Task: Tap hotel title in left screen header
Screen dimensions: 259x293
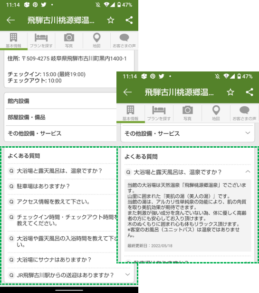Action: tap(61, 20)
